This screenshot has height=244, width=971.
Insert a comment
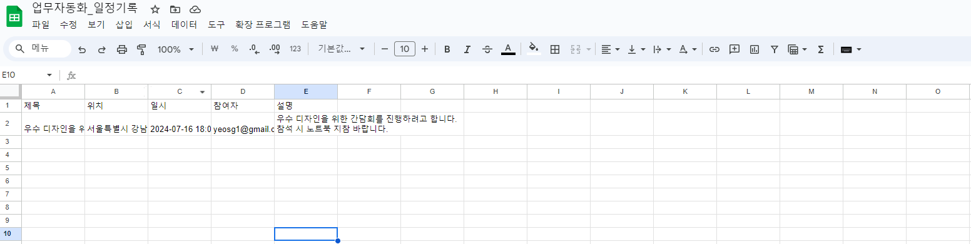tap(735, 49)
